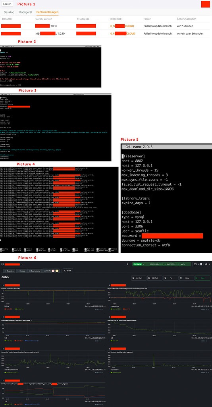
Task: Click the Add Chart button
Action: point(139,278)
